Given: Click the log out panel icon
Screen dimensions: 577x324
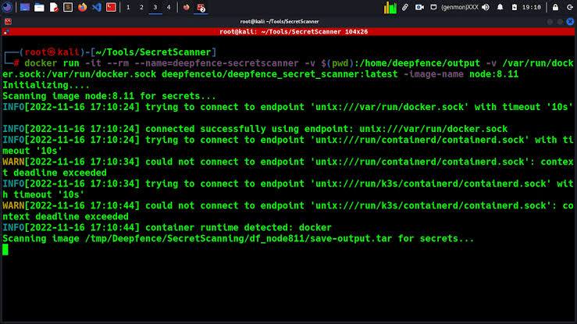Looking at the screenshot, I should 570,7.
